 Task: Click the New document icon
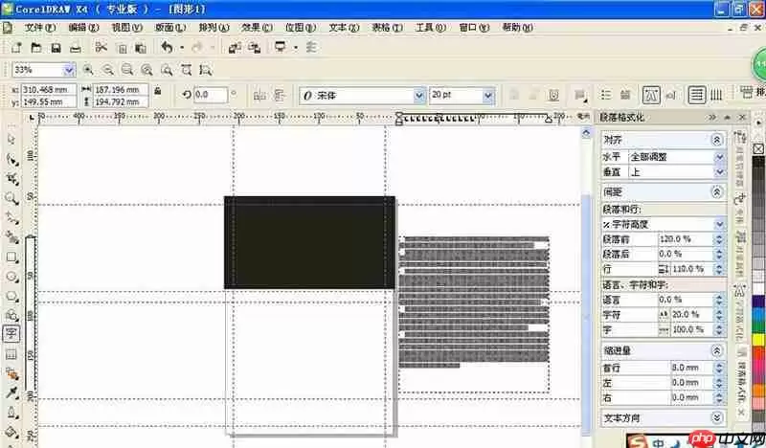[16, 48]
